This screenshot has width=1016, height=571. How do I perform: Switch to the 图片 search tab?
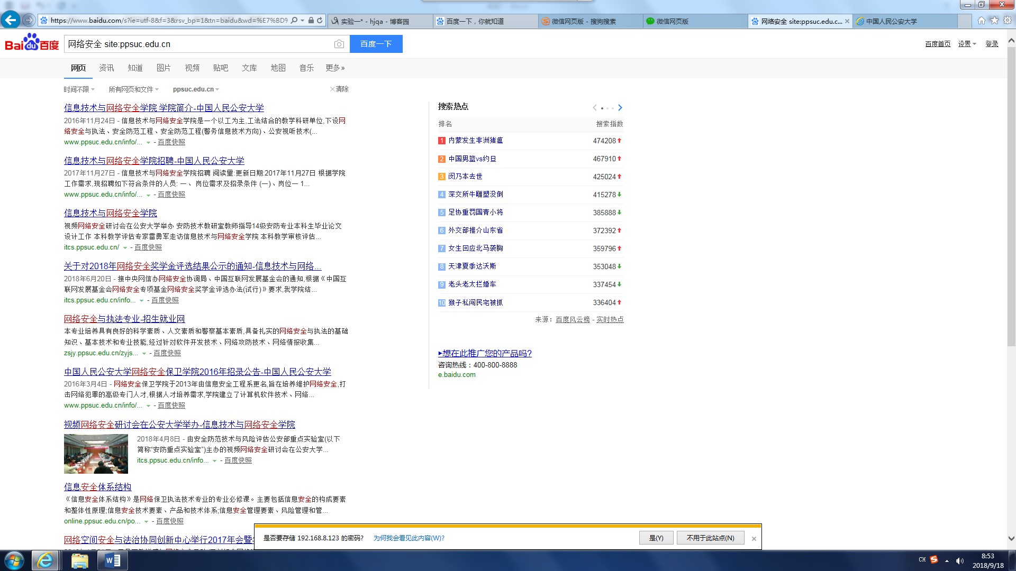pos(164,68)
